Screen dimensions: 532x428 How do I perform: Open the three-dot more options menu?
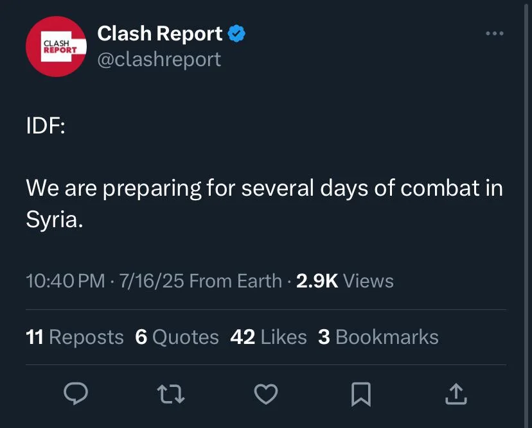pyautogui.click(x=495, y=33)
